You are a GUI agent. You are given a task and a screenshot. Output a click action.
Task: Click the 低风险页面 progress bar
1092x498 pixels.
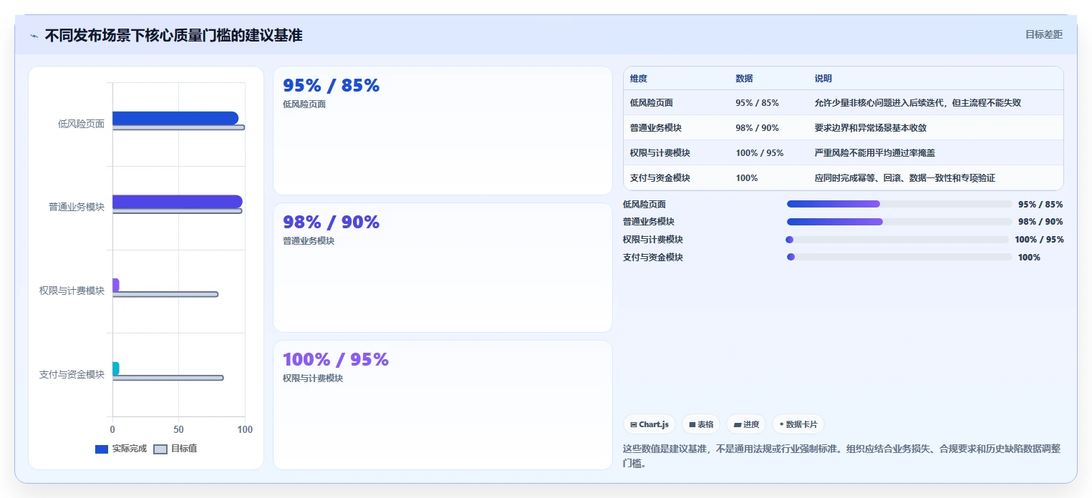click(x=899, y=204)
